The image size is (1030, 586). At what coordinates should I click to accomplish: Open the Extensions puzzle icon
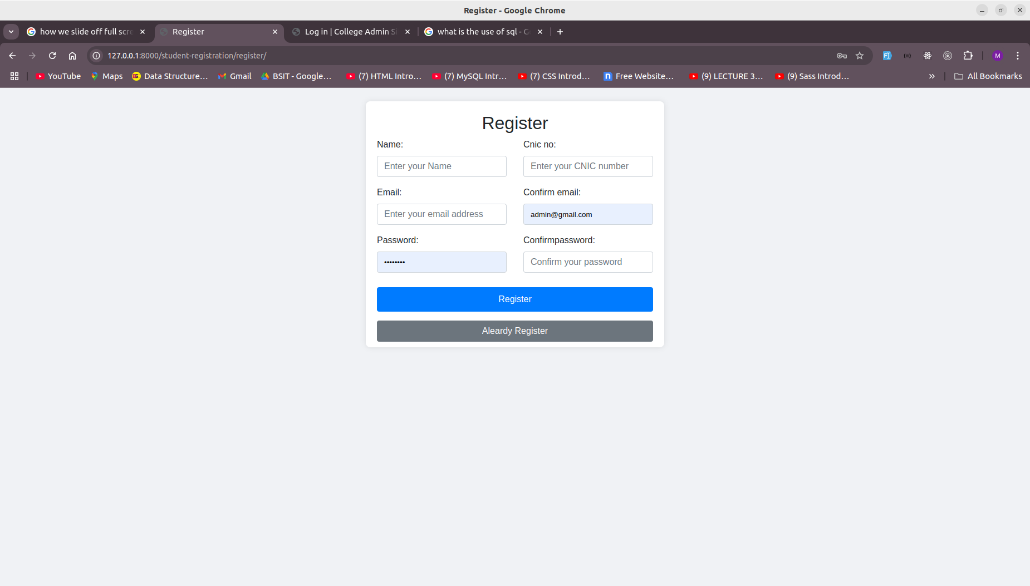(x=968, y=56)
